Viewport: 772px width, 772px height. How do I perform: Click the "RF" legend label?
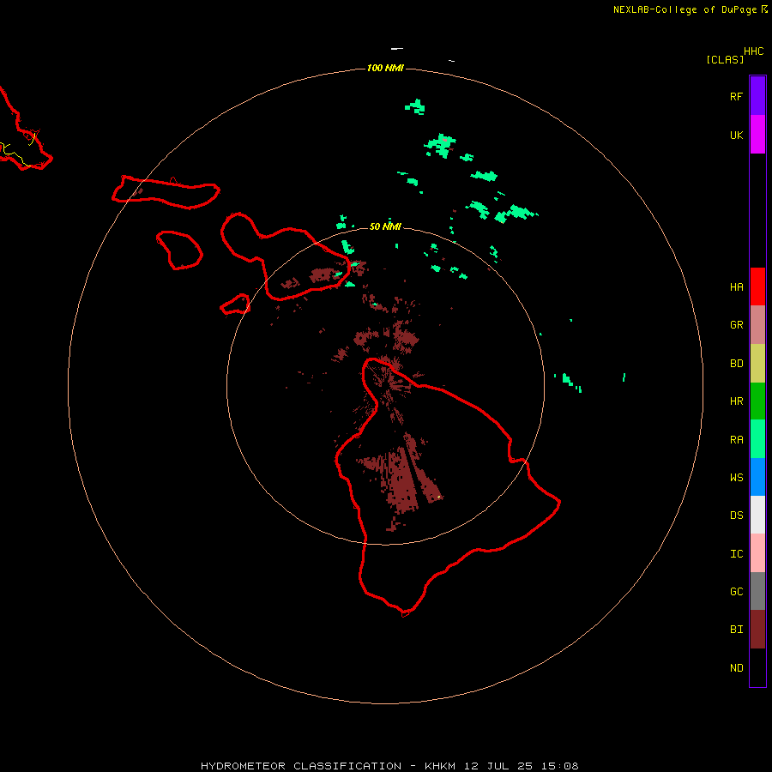[736, 96]
